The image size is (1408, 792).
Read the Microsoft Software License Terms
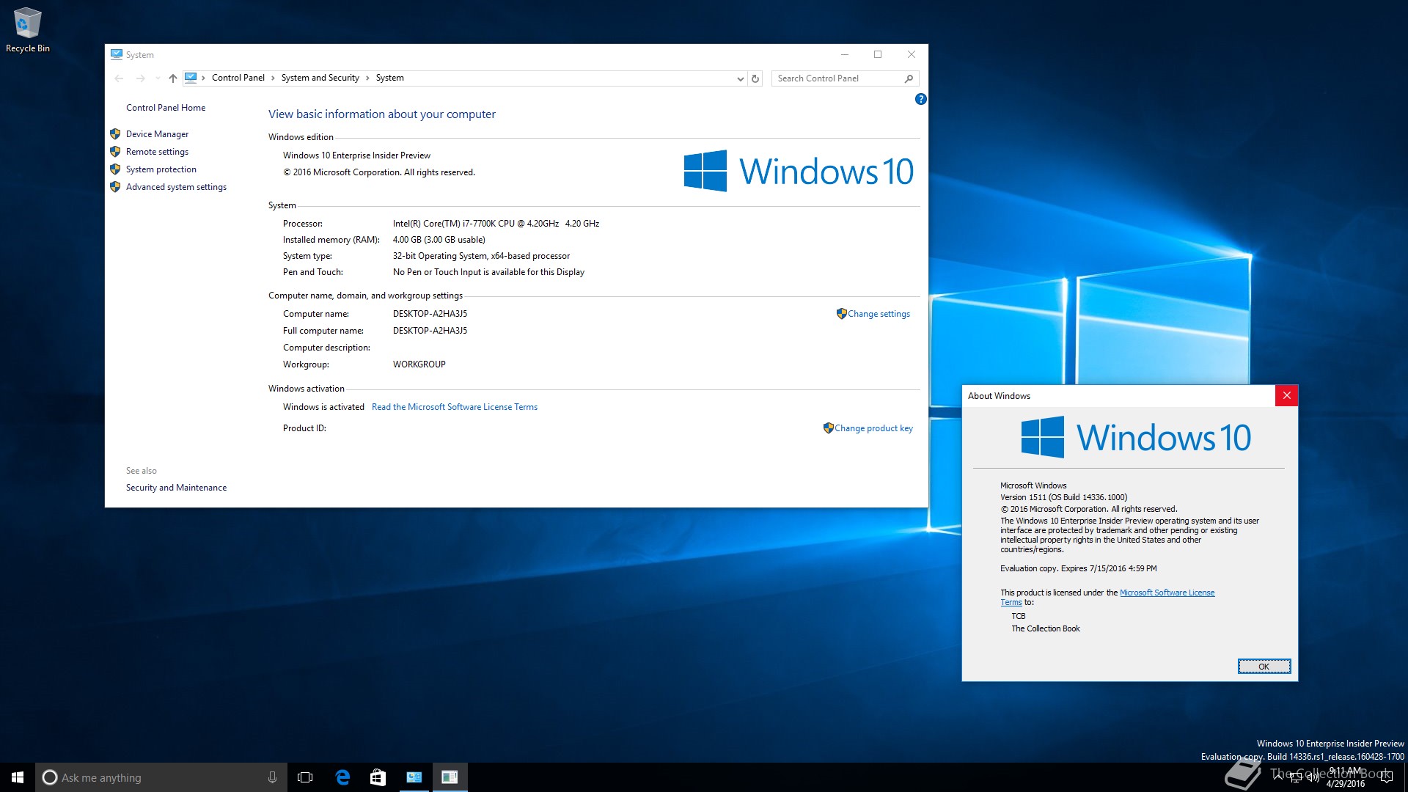(455, 407)
